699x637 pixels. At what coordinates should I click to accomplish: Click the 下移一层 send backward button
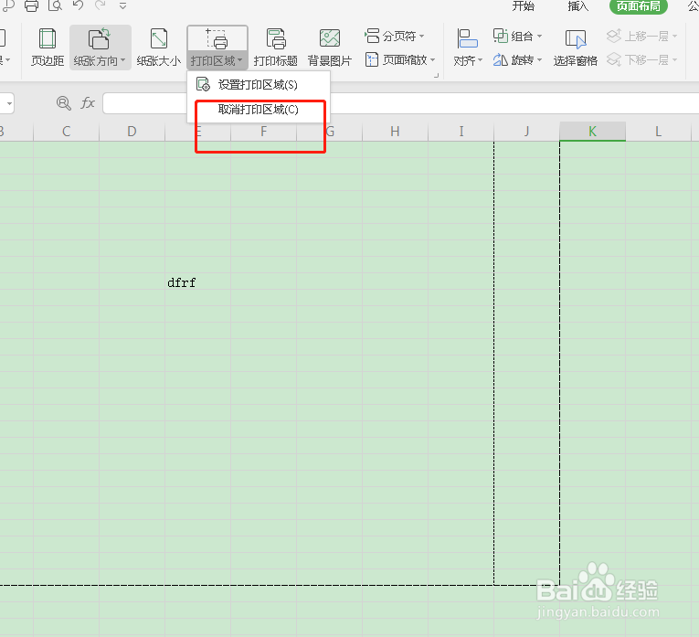642,59
